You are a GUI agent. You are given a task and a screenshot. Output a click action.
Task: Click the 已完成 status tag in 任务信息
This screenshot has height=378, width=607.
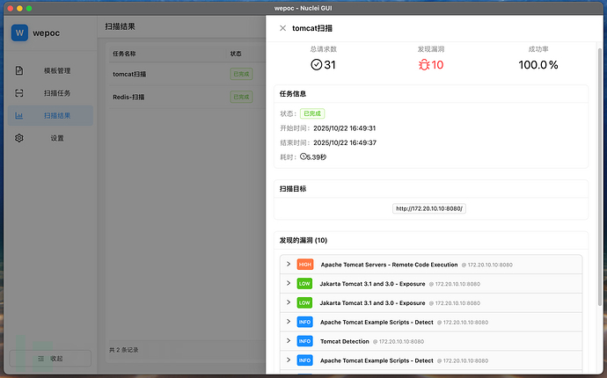point(312,113)
